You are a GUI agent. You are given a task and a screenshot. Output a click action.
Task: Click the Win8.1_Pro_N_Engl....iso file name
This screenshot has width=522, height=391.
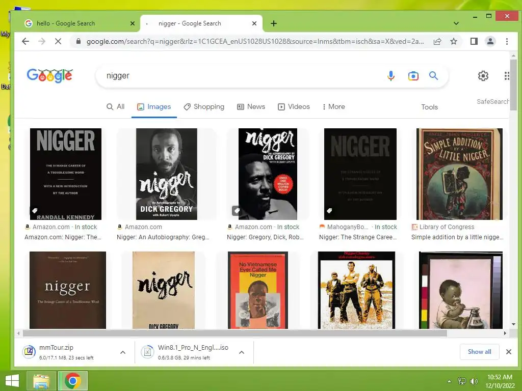pyautogui.click(x=193, y=347)
